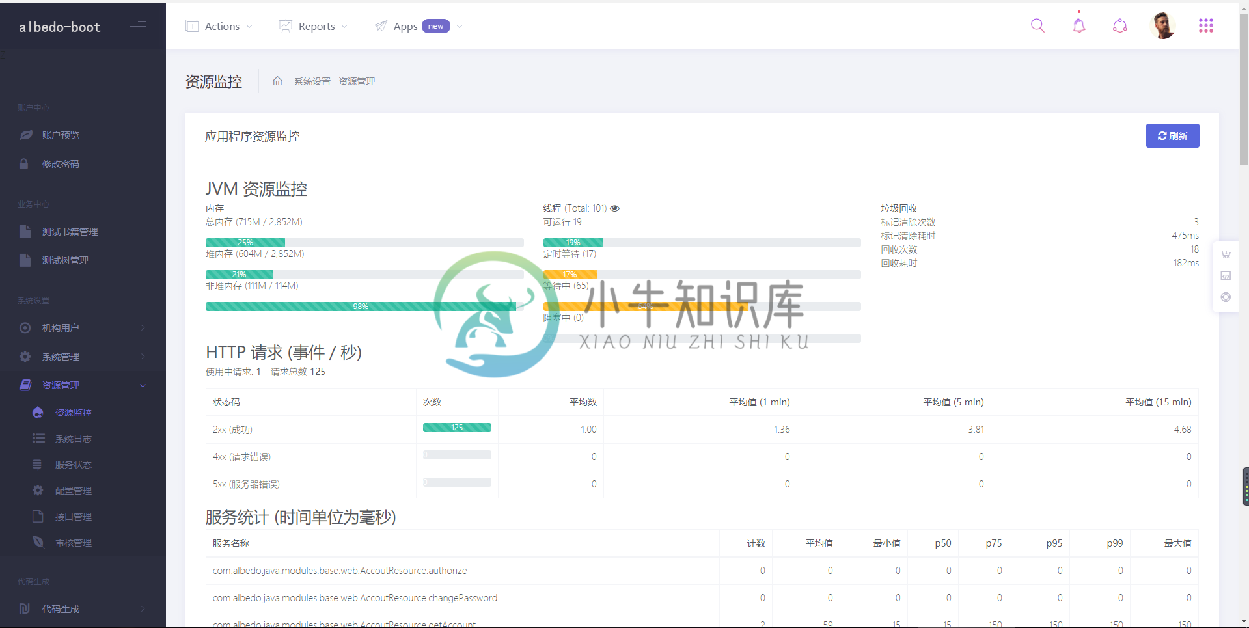Select 配置管理 submenu item

pos(83,491)
